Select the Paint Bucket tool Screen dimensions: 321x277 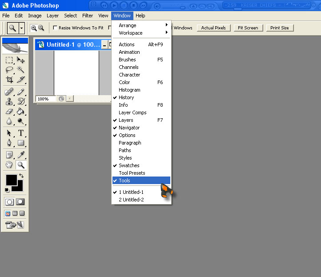[21, 111]
